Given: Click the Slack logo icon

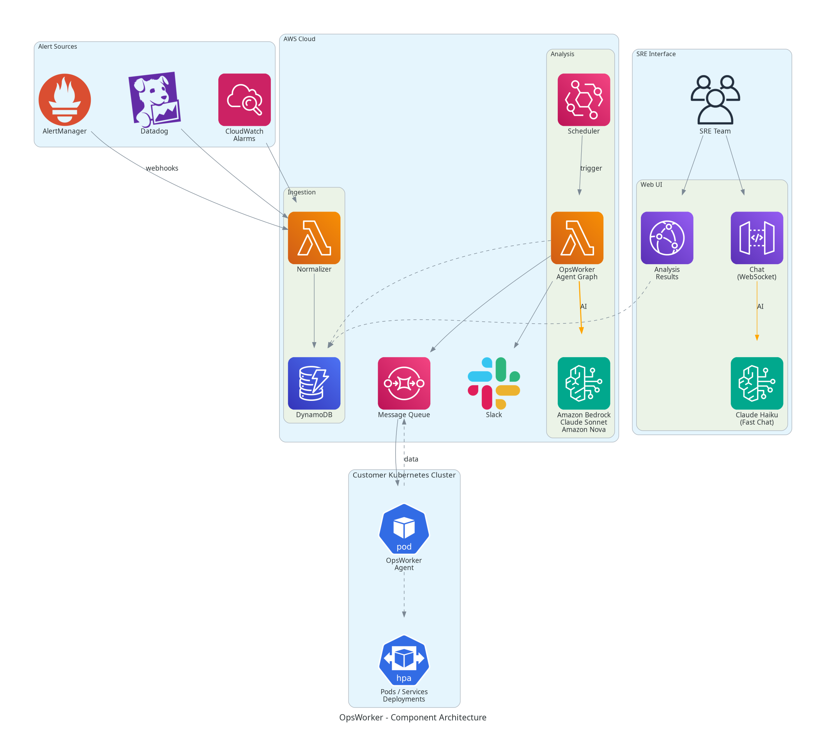Looking at the screenshot, I should pyautogui.click(x=494, y=383).
